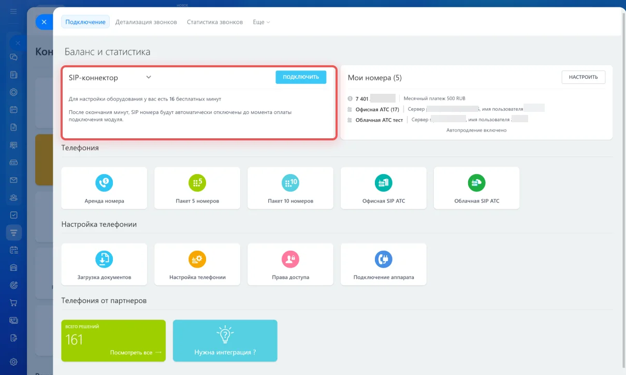Viewport: 626px width, 375px height.
Task: Open the settings gear at sidebar bottom
Action: [14, 362]
